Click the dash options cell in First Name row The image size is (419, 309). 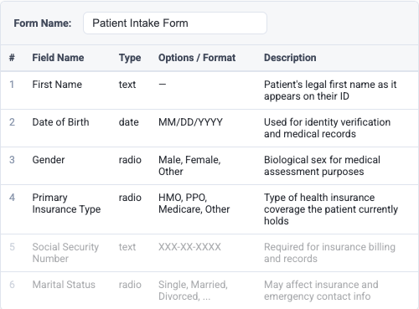[x=163, y=85]
